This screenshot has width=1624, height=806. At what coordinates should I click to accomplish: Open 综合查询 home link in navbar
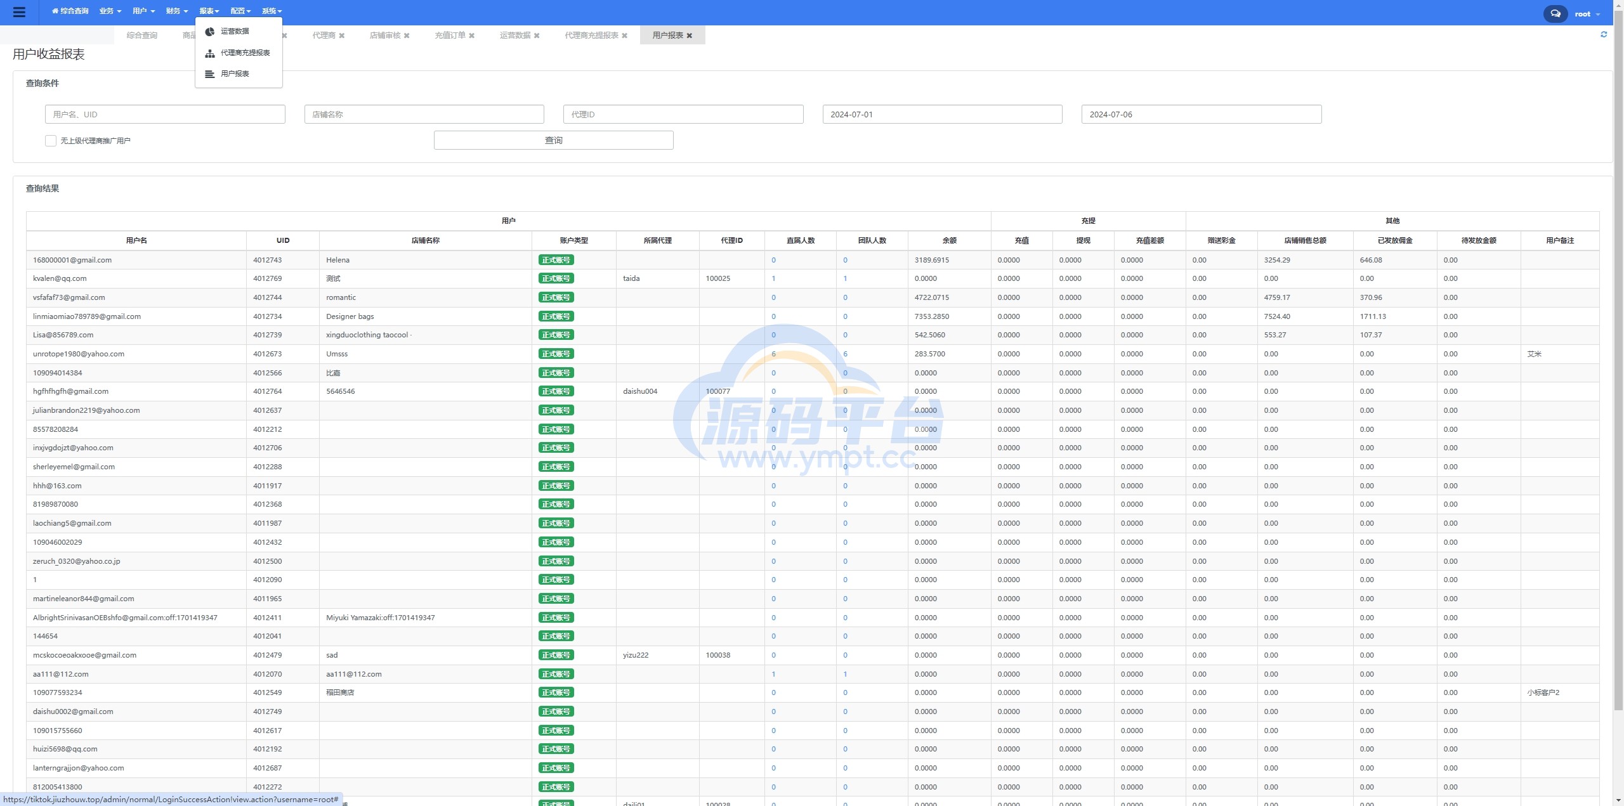click(x=70, y=11)
